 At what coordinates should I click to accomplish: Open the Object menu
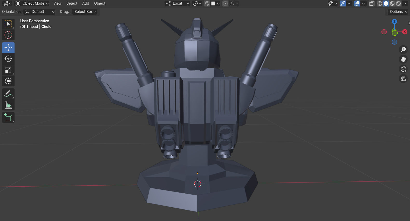click(x=100, y=3)
